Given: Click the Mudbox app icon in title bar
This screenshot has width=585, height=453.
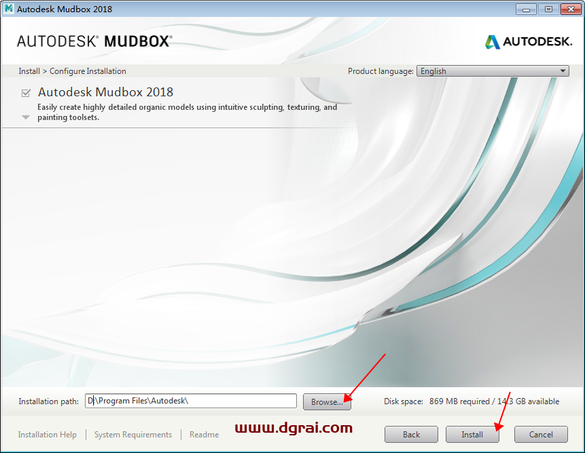Looking at the screenshot, I should point(8,9).
